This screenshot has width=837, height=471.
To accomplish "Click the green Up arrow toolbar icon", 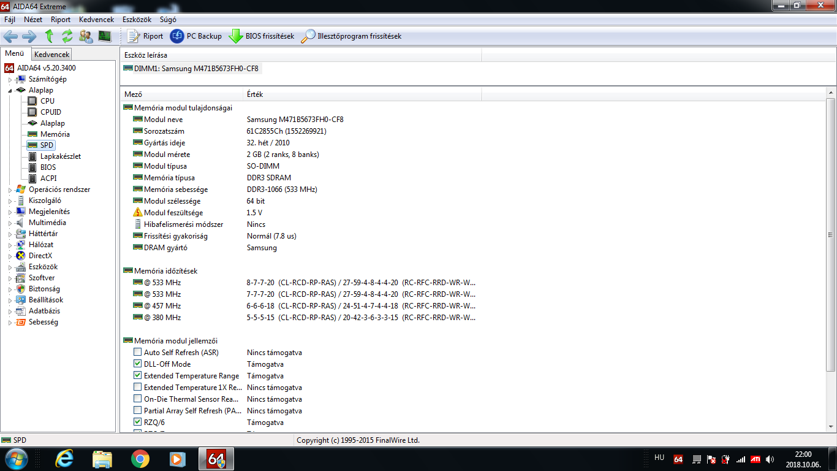I will point(49,36).
